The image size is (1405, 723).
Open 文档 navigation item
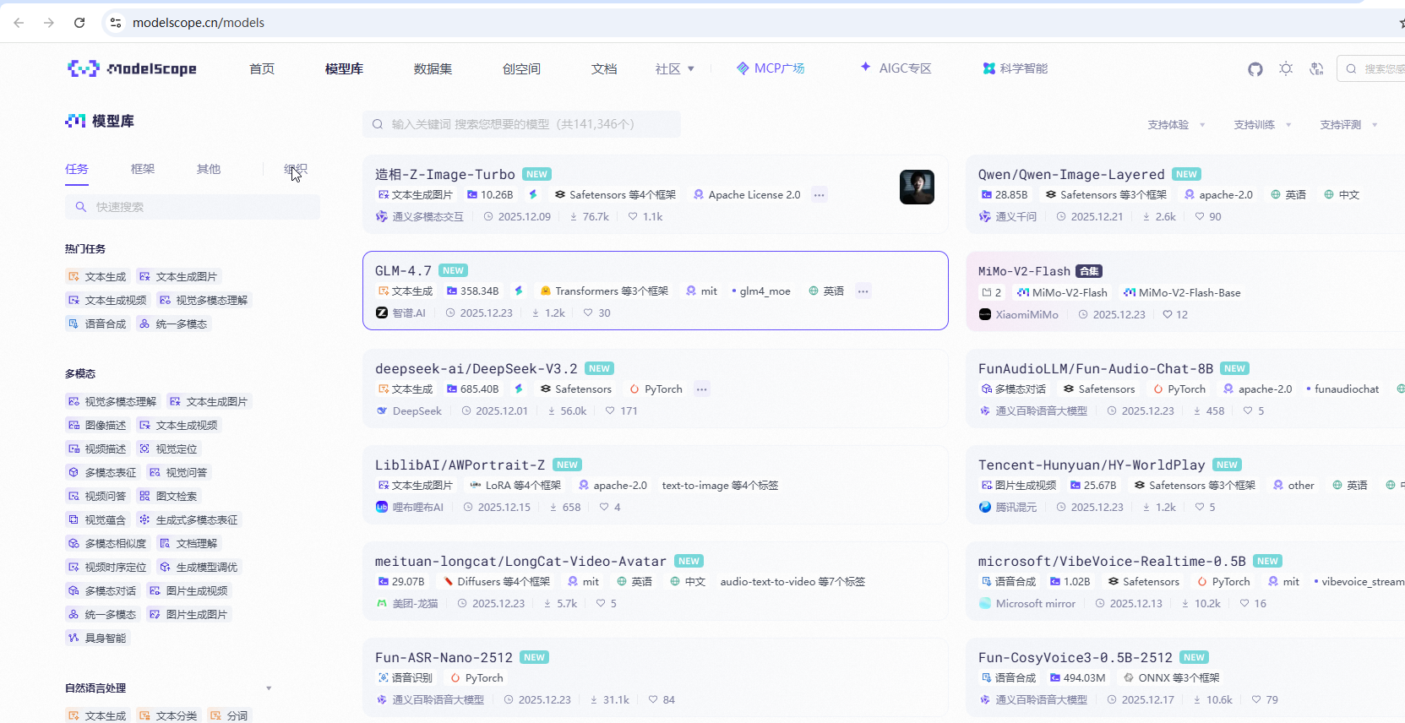tap(604, 68)
